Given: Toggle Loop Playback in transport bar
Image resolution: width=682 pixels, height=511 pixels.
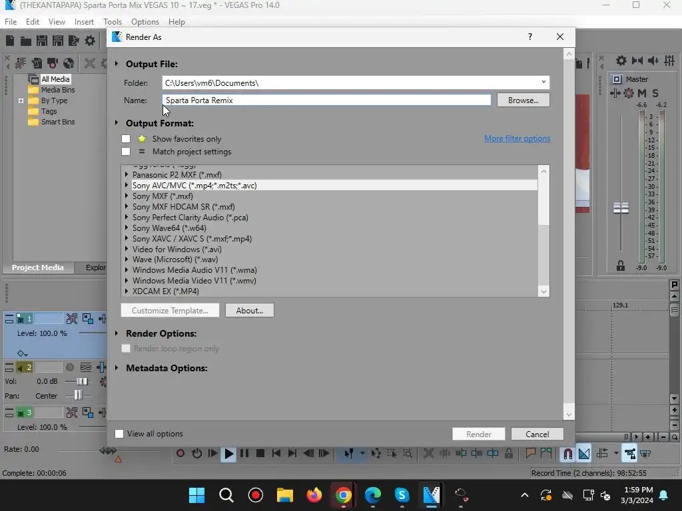Looking at the screenshot, I should (196, 454).
